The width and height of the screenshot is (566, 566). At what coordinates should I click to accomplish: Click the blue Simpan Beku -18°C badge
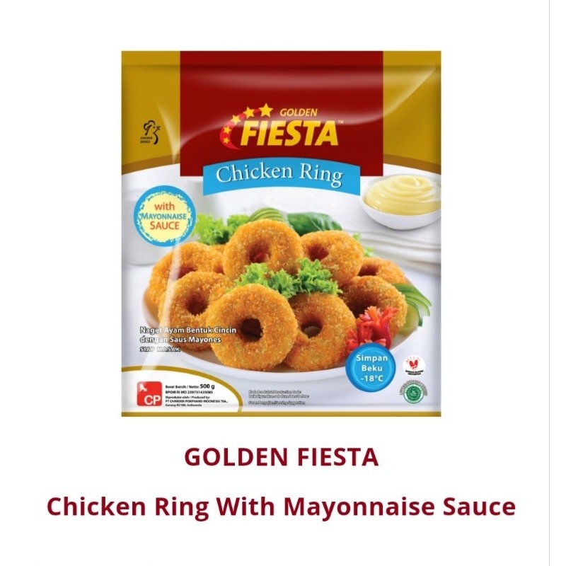tap(372, 369)
